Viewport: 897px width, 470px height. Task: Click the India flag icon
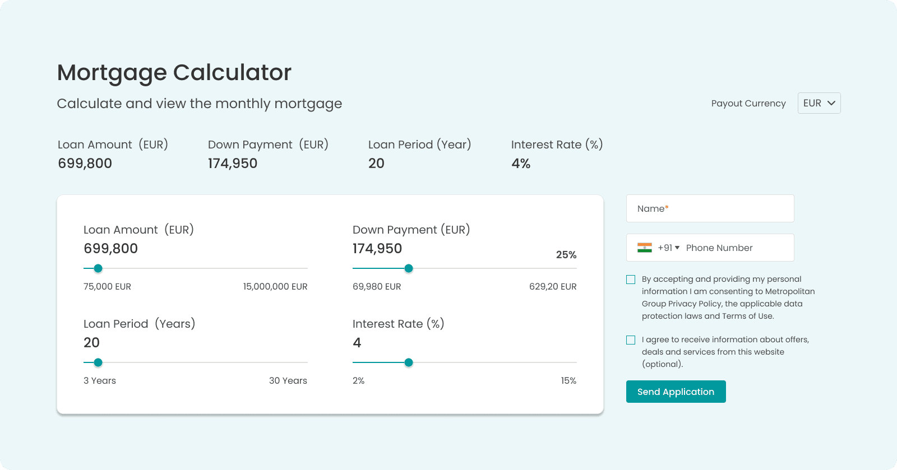[644, 248]
